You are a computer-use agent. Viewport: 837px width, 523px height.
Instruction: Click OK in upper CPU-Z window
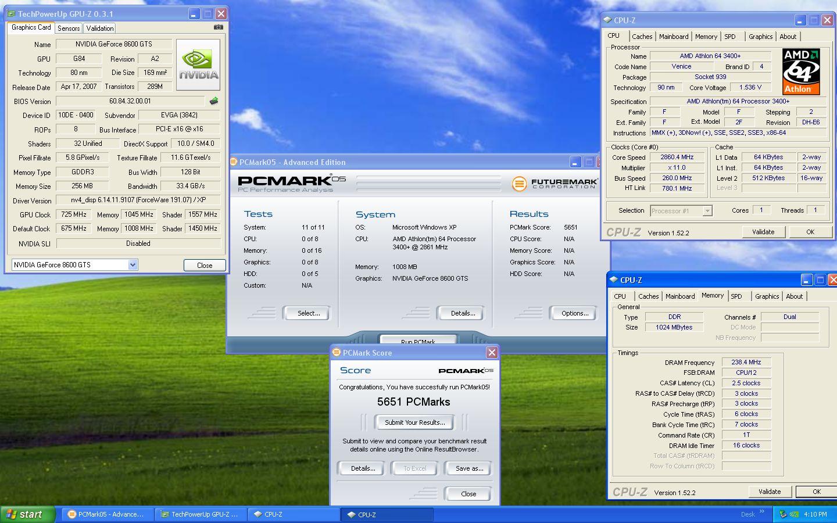click(x=810, y=232)
